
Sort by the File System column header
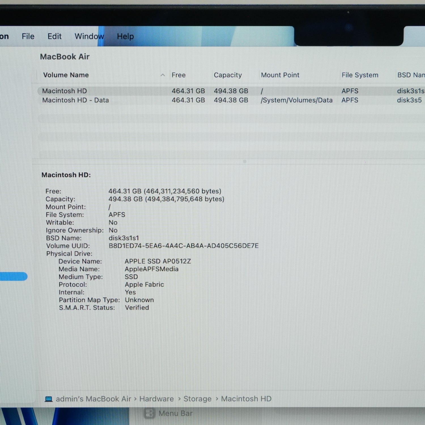click(x=360, y=75)
